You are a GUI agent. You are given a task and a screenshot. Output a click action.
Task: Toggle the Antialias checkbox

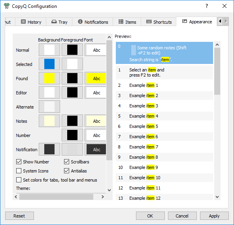pyautogui.click(x=66, y=171)
